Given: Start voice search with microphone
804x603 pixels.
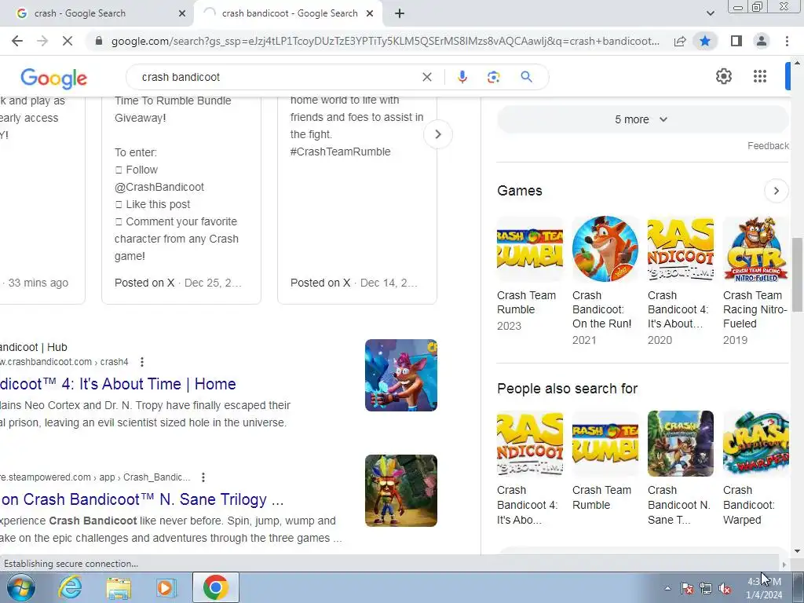Looking at the screenshot, I should (462, 77).
